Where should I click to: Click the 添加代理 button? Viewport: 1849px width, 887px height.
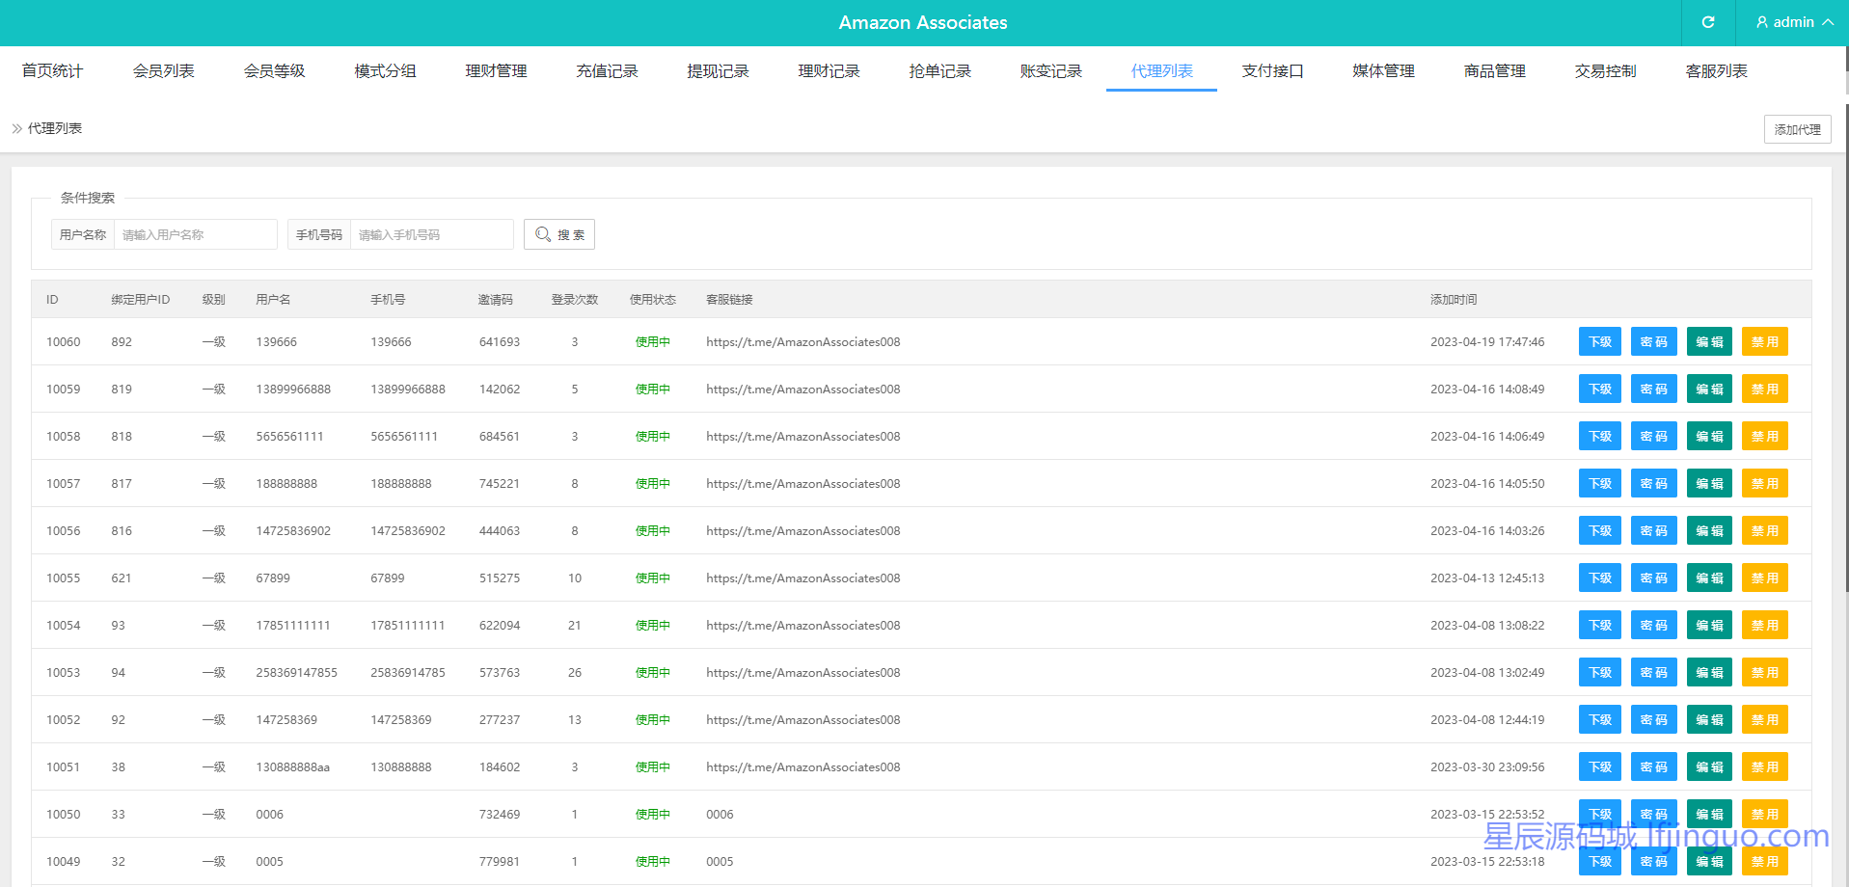coord(1797,129)
